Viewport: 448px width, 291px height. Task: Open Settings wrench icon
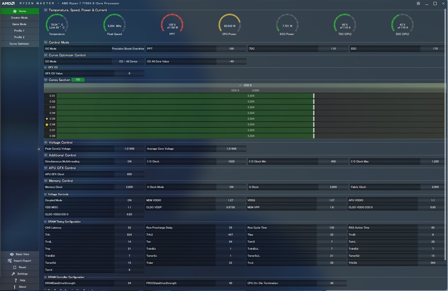[x=13, y=274]
